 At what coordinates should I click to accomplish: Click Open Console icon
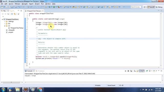point(154,71)
